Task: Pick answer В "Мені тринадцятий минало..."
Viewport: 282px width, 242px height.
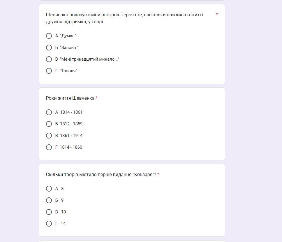Action: [x=49, y=59]
